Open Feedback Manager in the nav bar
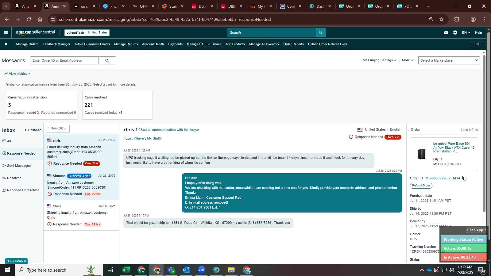The height and width of the screenshot is (276, 491). 56,44
